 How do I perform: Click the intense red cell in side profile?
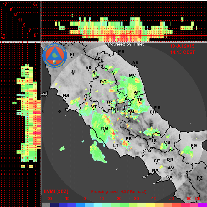point(37,113)
